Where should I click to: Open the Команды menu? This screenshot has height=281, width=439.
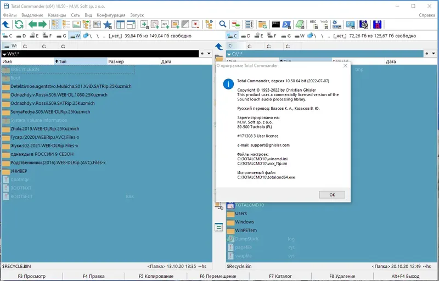pyautogui.click(x=57, y=15)
